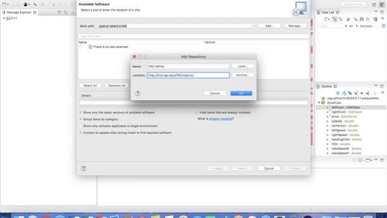Enable Show only software applicable to target environment
387x218 pixels.
(80, 126)
